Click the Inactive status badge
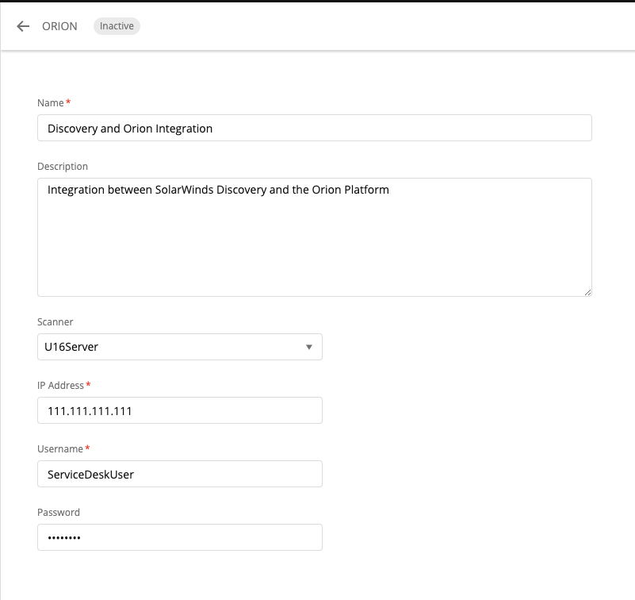Screen dimensions: 635x600 tap(117, 26)
